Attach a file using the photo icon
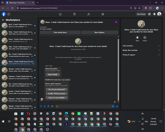Viewport: 165px width, 132px height. [45, 106]
